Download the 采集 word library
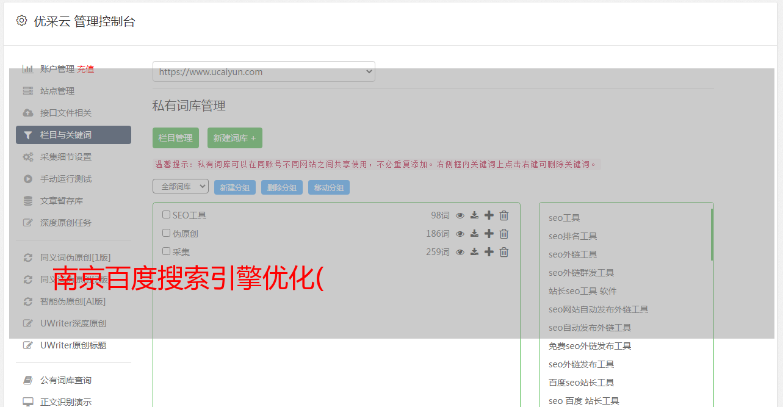783x407 pixels. pyautogui.click(x=474, y=252)
